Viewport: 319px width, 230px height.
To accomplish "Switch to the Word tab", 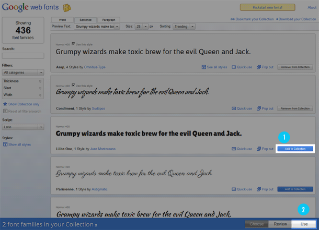I will [x=62, y=20].
